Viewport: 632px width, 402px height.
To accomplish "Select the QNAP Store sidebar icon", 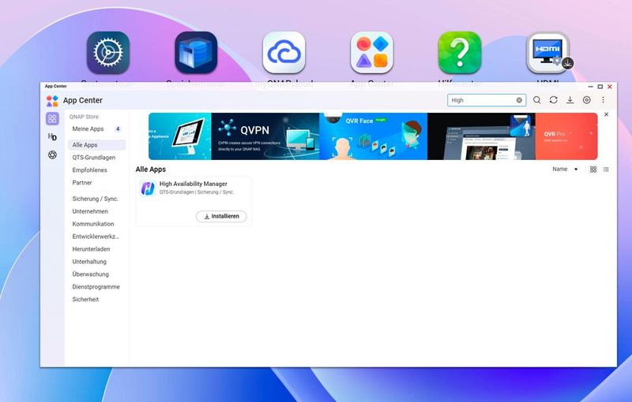I will click(x=52, y=119).
